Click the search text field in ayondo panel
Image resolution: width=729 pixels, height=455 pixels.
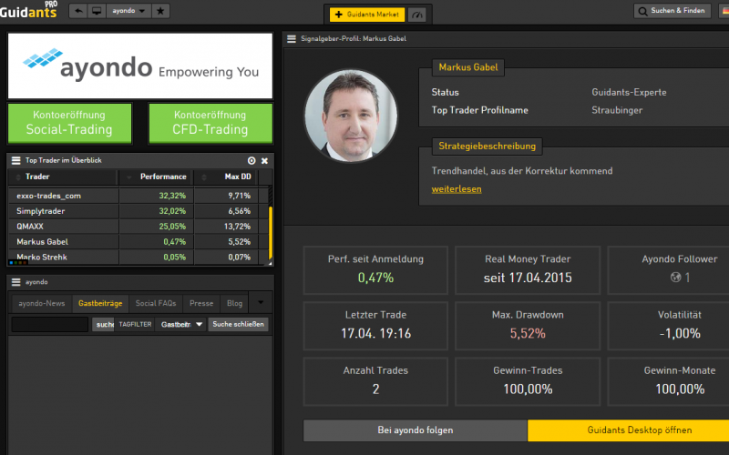click(x=49, y=324)
